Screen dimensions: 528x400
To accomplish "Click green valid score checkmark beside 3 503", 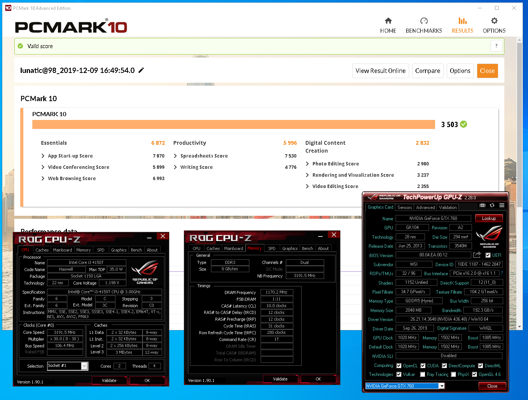I will pos(464,124).
